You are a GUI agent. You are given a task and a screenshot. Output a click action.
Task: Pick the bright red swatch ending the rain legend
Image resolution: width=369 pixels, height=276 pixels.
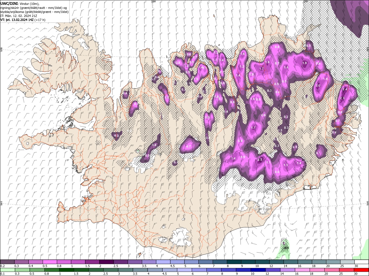coord(361,270)
